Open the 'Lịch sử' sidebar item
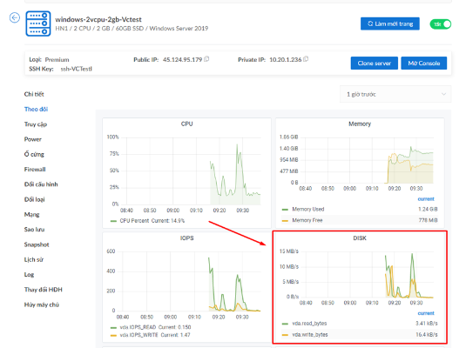This screenshot has width=466, height=348. (x=34, y=259)
